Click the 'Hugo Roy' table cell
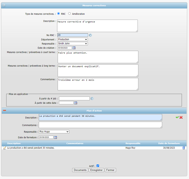The width and height of the screenshot is (189, 179). 131,148
